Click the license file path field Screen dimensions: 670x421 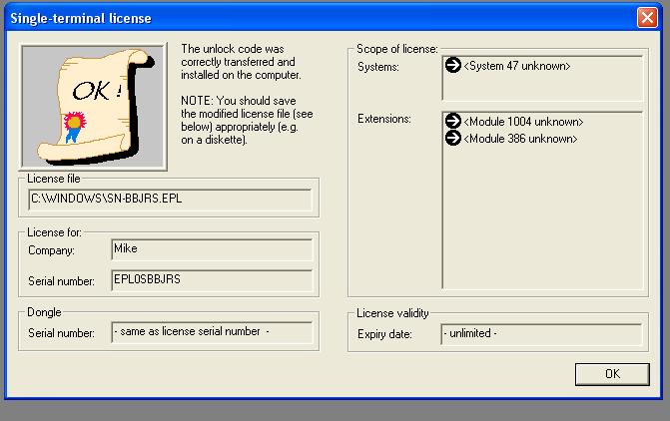(x=170, y=200)
